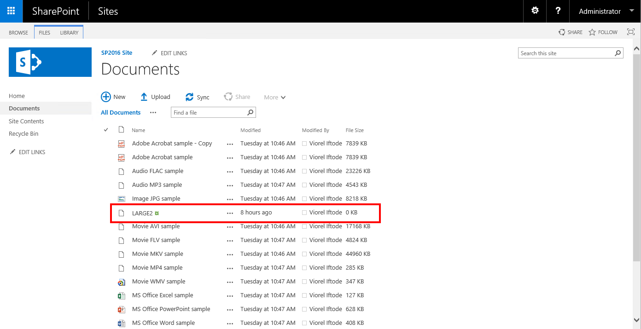641x329 pixels.
Task: Open the views ellipsis next to All Documents
Action: coord(153,112)
